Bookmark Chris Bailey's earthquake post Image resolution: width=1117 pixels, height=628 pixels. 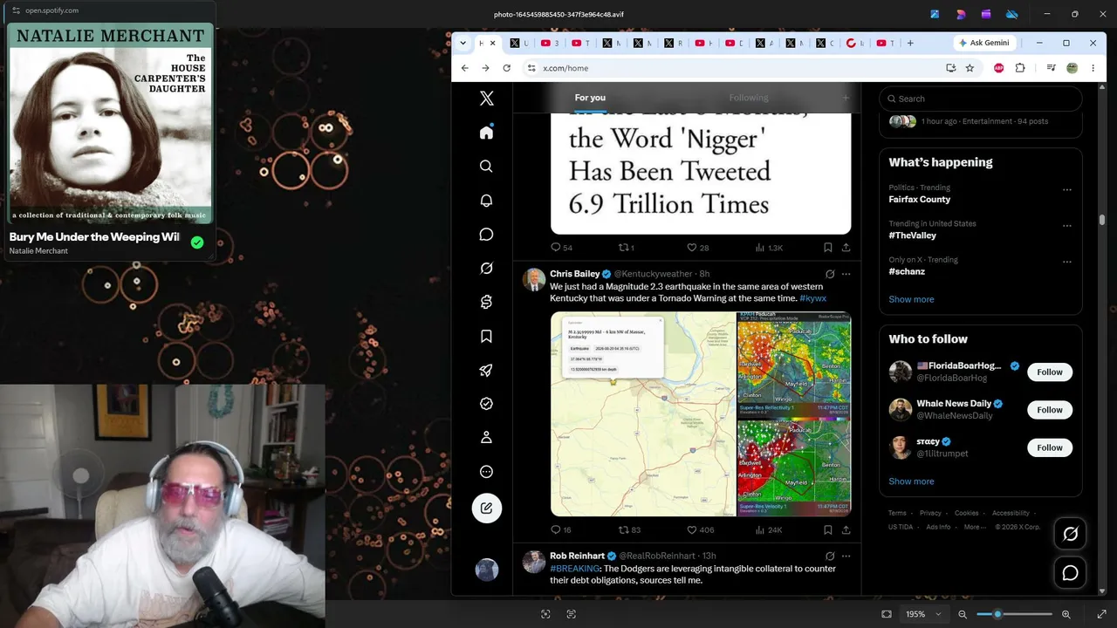tap(827, 529)
